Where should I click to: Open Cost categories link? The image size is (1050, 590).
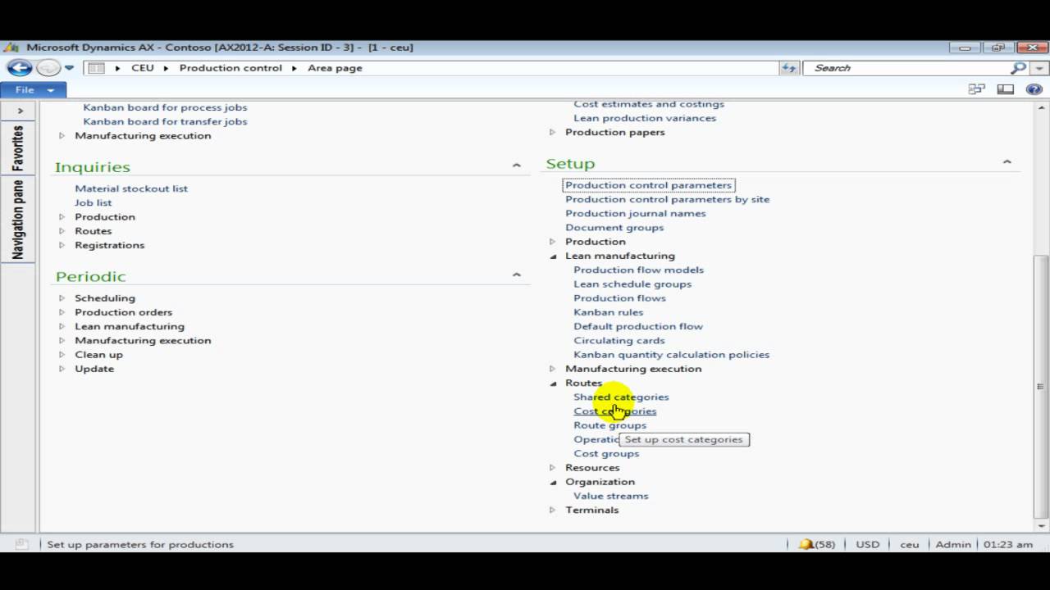[x=614, y=411]
